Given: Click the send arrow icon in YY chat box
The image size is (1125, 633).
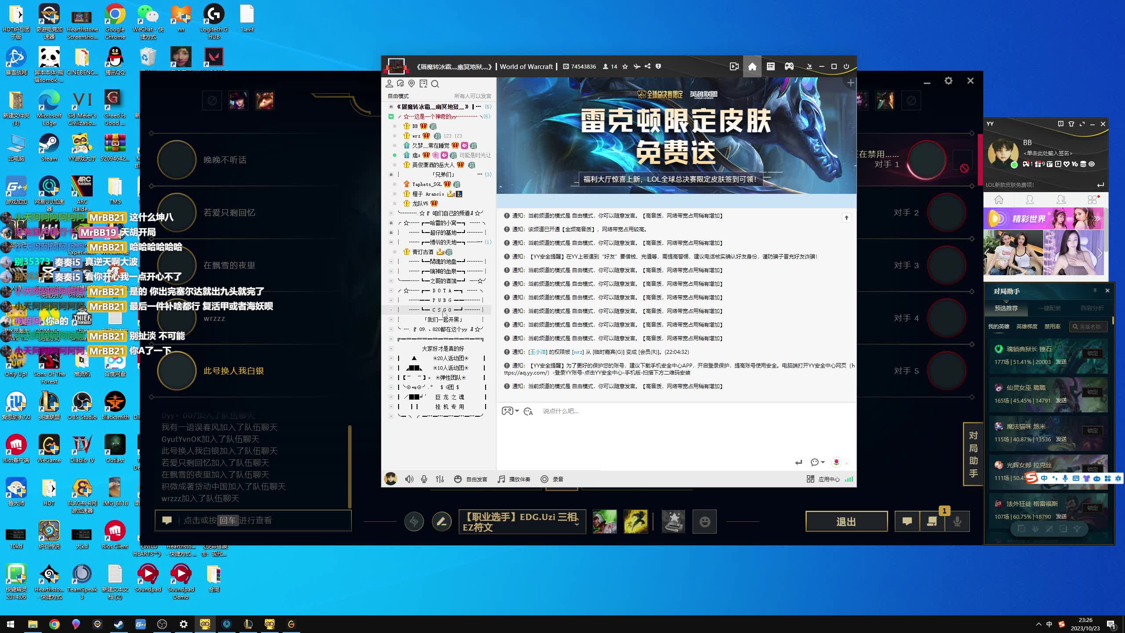Looking at the screenshot, I should click(x=798, y=462).
